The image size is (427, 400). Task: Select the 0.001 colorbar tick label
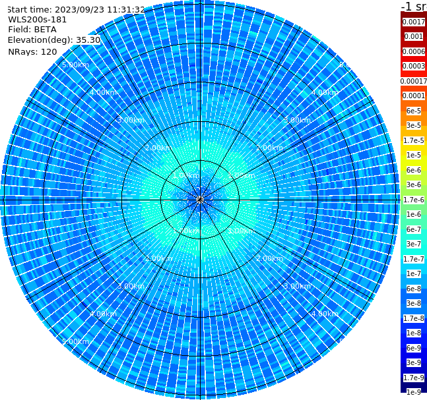point(414,36)
